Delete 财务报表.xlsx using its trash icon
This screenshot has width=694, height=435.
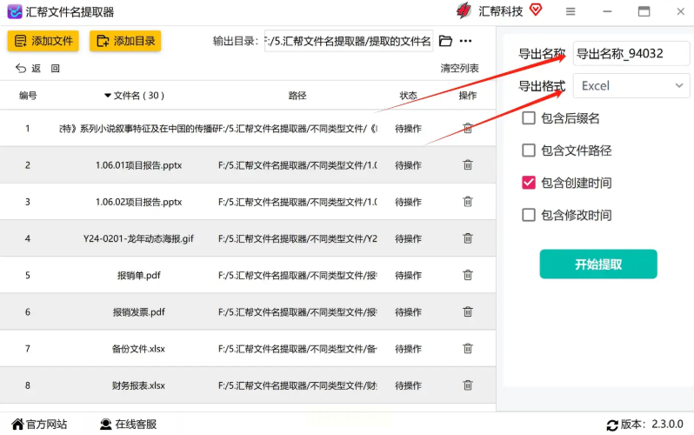[468, 385]
